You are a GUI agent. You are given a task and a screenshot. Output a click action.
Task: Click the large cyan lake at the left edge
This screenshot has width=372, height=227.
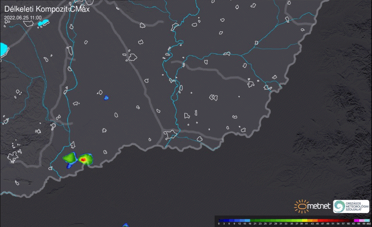(3, 49)
